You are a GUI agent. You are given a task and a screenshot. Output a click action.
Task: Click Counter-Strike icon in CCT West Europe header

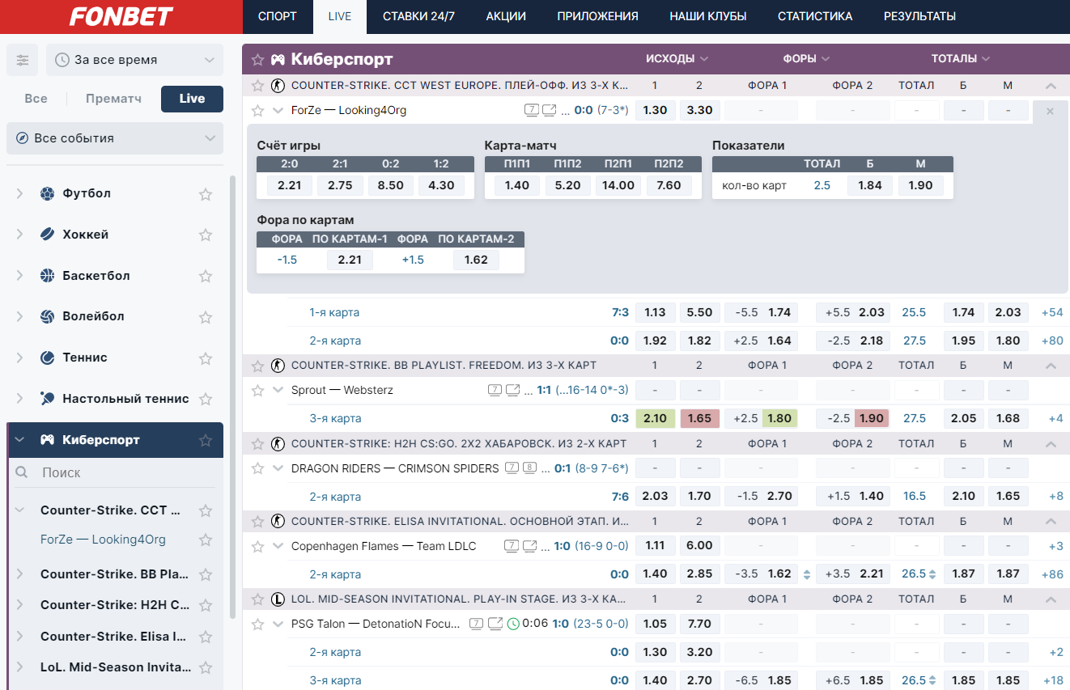(278, 85)
